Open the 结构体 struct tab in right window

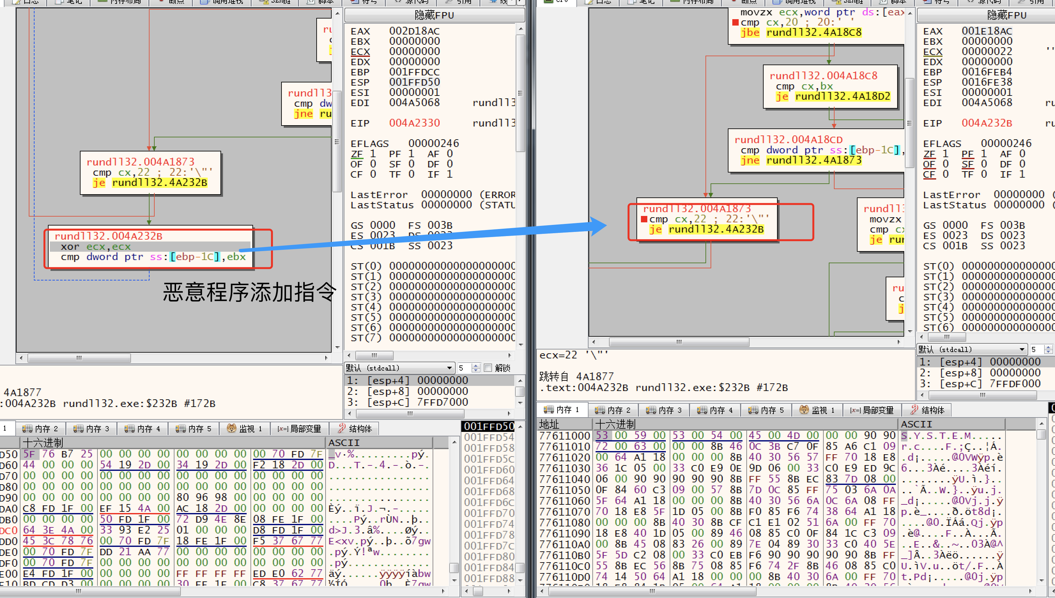click(x=927, y=410)
